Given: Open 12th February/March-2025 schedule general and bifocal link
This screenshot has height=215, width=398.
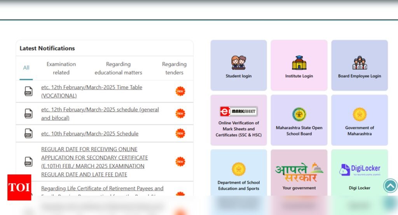Looking at the screenshot, I should pos(100,114).
